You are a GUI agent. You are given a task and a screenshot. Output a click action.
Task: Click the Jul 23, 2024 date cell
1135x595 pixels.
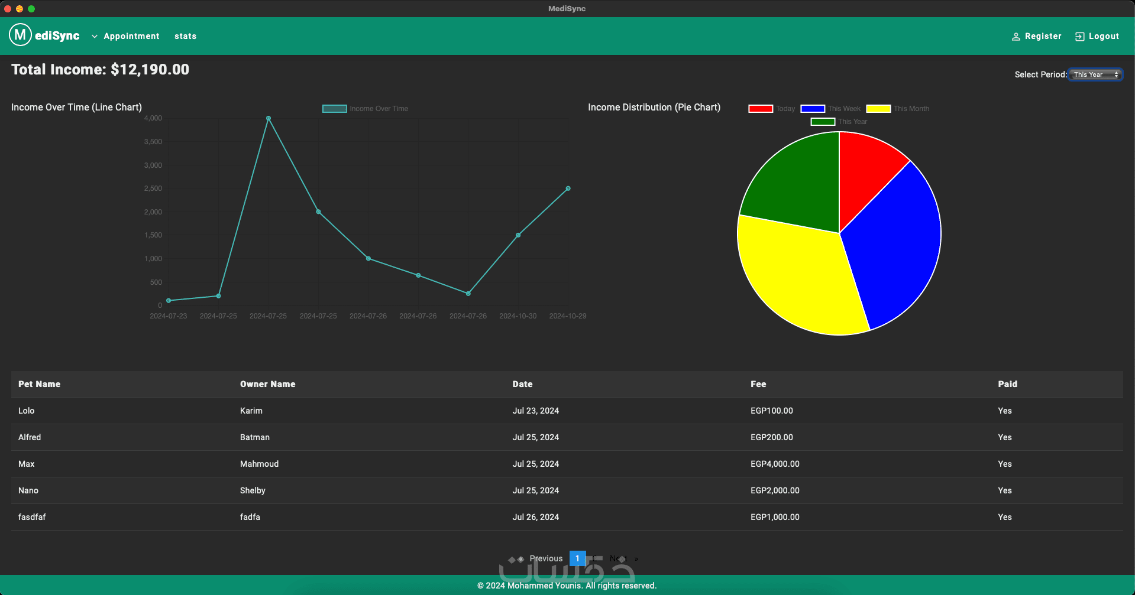(535, 411)
